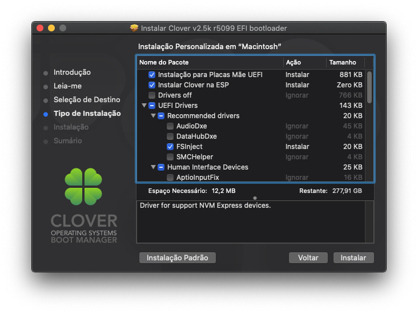Select the AptioInputFix row name

198,178
